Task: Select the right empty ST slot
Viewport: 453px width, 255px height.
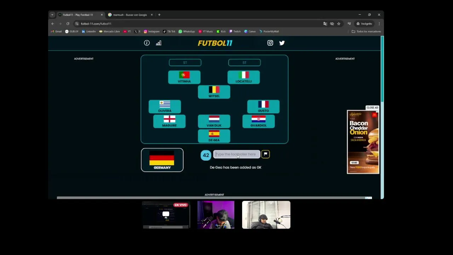Action: click(x=245, y=63)
